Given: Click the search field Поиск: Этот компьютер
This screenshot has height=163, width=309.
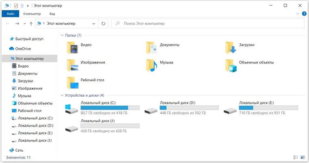Looking at the screenshot, I should [x=208, y=23].
